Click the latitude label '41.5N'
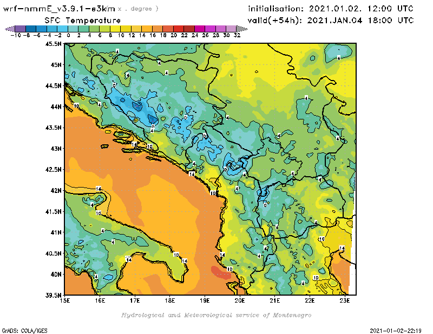433x334 pixels. point(53,211)
